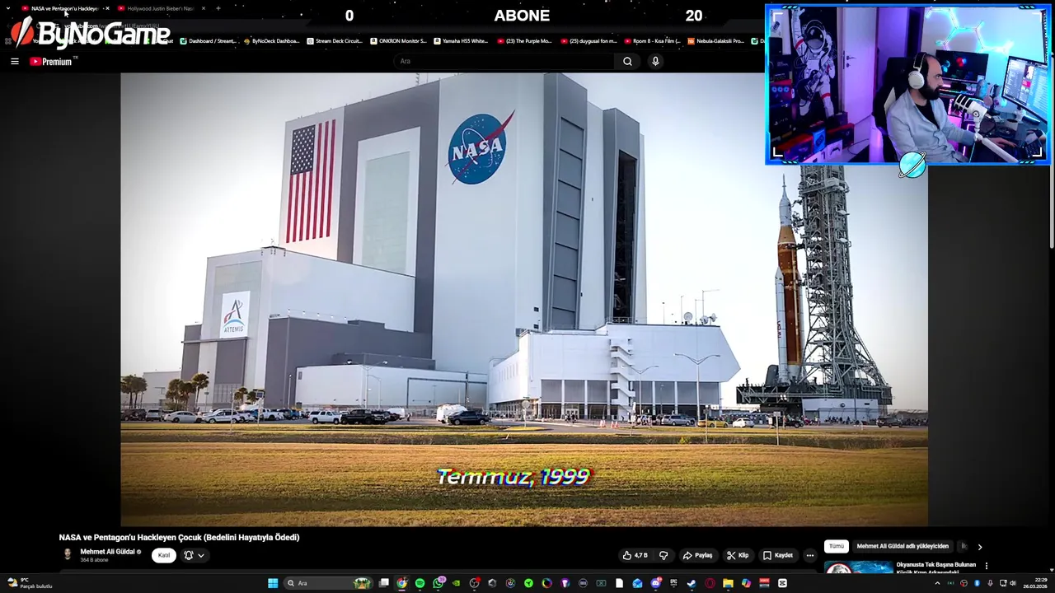1055x593 pixels.
Task: Switch to 'Hollywood Justin Bieber'i' browser tab
Action: coord(160,8)
